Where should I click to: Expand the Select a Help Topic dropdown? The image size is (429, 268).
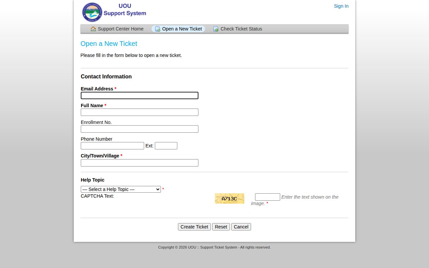pyautogui.click(x=121, y=189)
